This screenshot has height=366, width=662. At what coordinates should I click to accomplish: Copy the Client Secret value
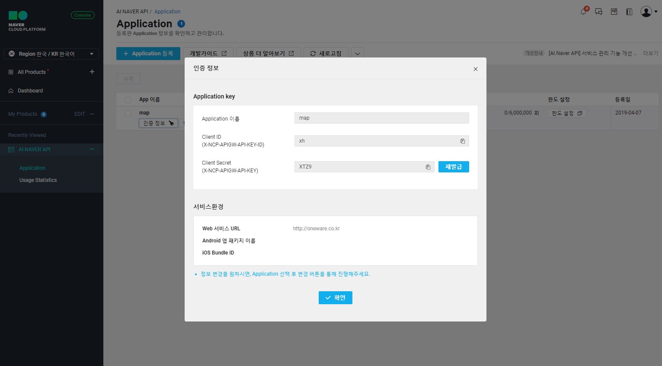point(428,167)
